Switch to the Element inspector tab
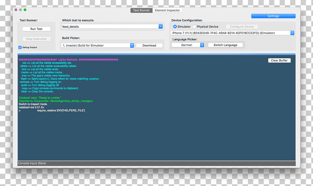Screen dimensions: 313x186 (167, 11)
